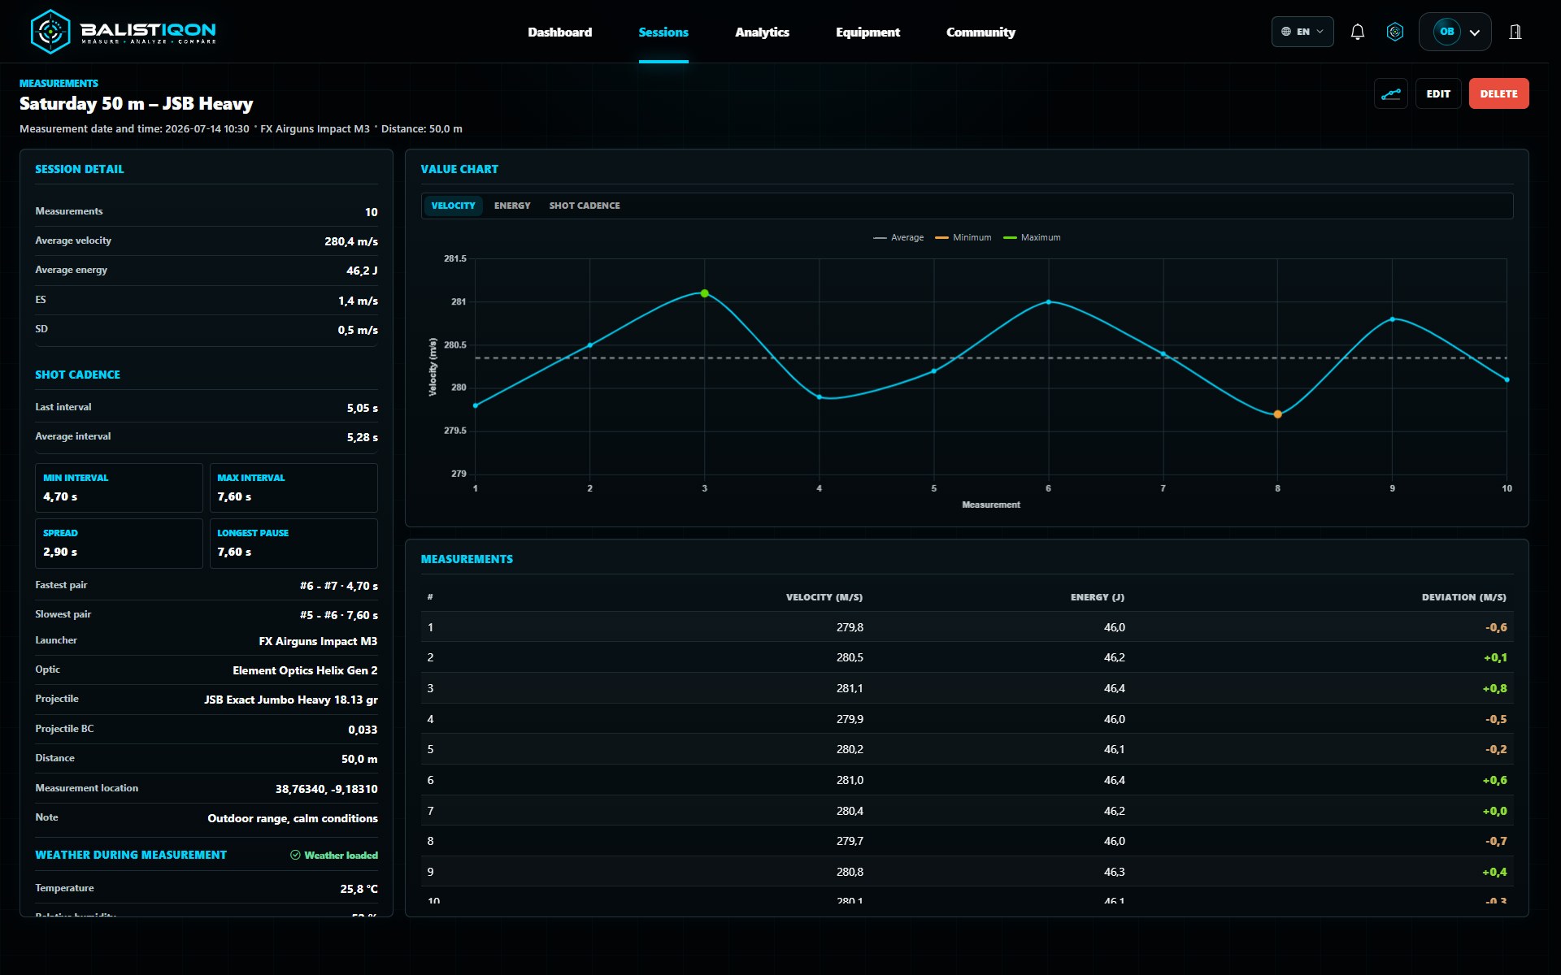Click the Average interval value 5,28 s
Viewport: 1561px width, 975px height.
[x=362, y=437]
